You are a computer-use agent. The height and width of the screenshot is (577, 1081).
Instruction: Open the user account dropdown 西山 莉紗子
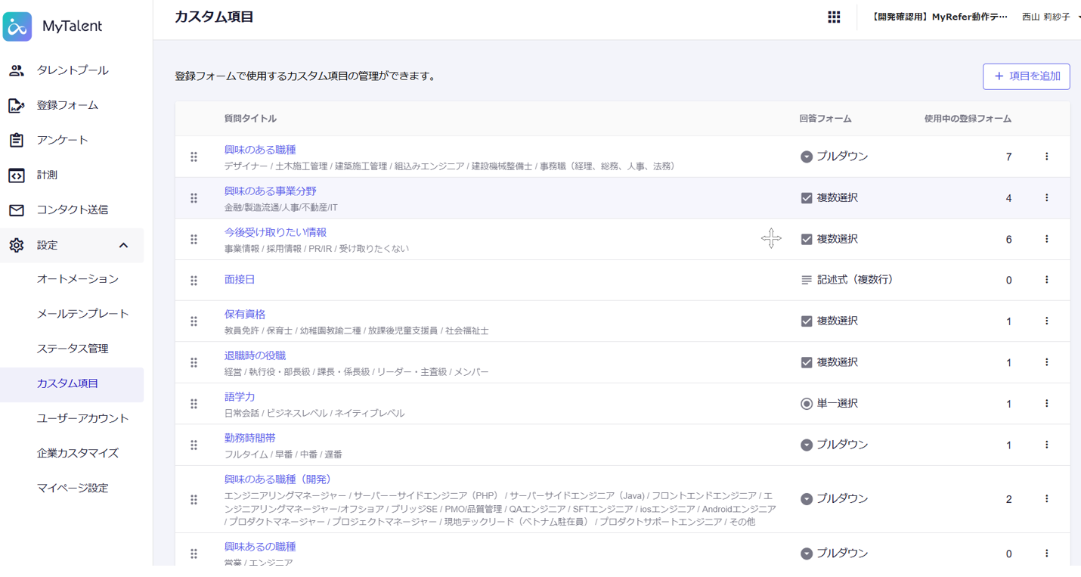(x=1049, y=17)
